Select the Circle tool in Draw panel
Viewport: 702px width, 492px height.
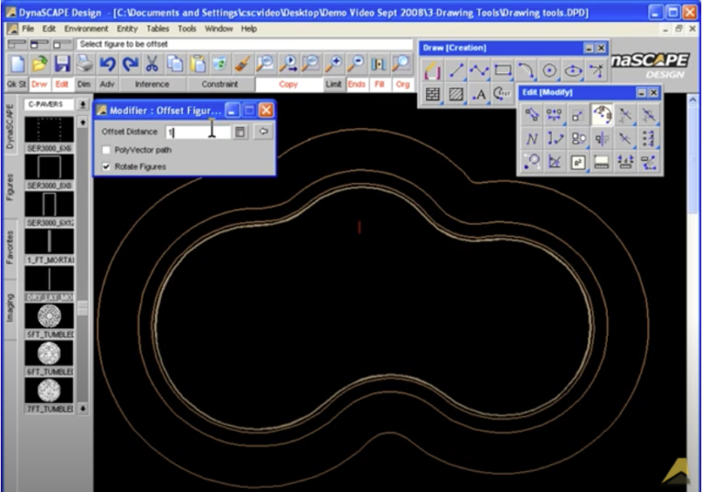549,70
